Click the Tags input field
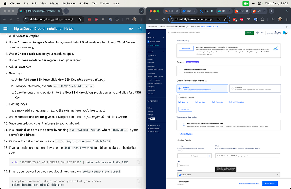This screenshot has height=189, width=291. pyautogui.click(x=228, y=165)
